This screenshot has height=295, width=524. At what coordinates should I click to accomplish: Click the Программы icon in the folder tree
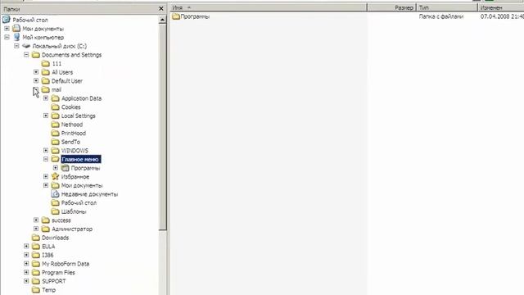tap(65, 168)
